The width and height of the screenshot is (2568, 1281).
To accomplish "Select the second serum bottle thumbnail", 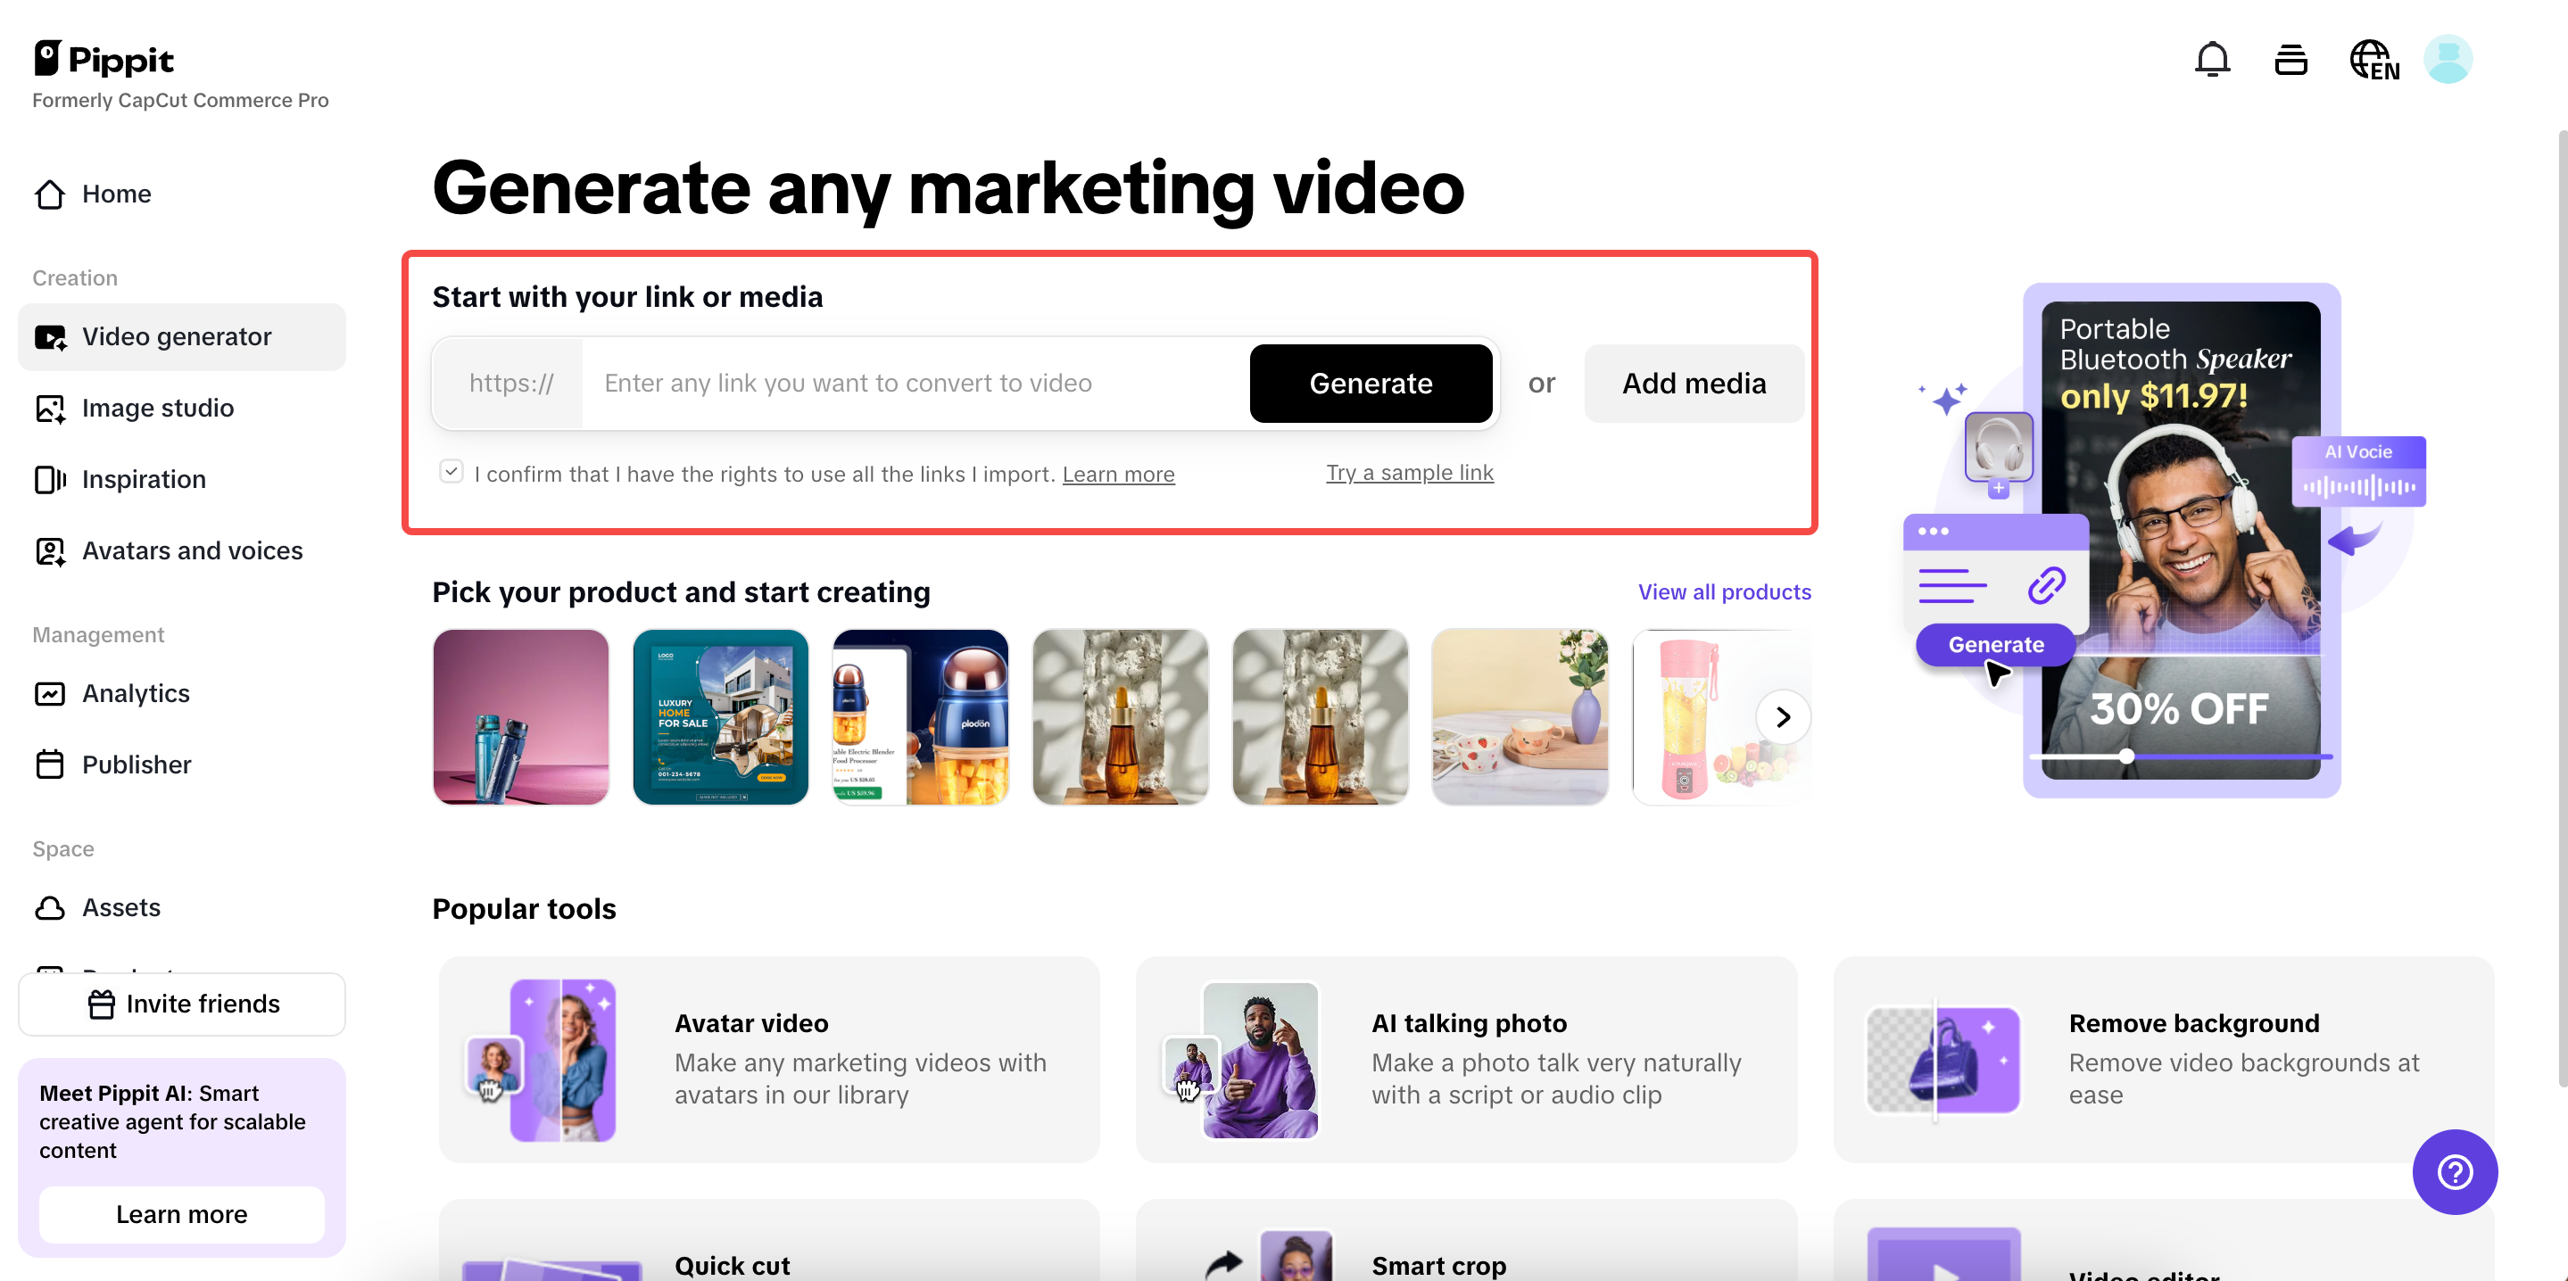I will tap(1320, 716).
